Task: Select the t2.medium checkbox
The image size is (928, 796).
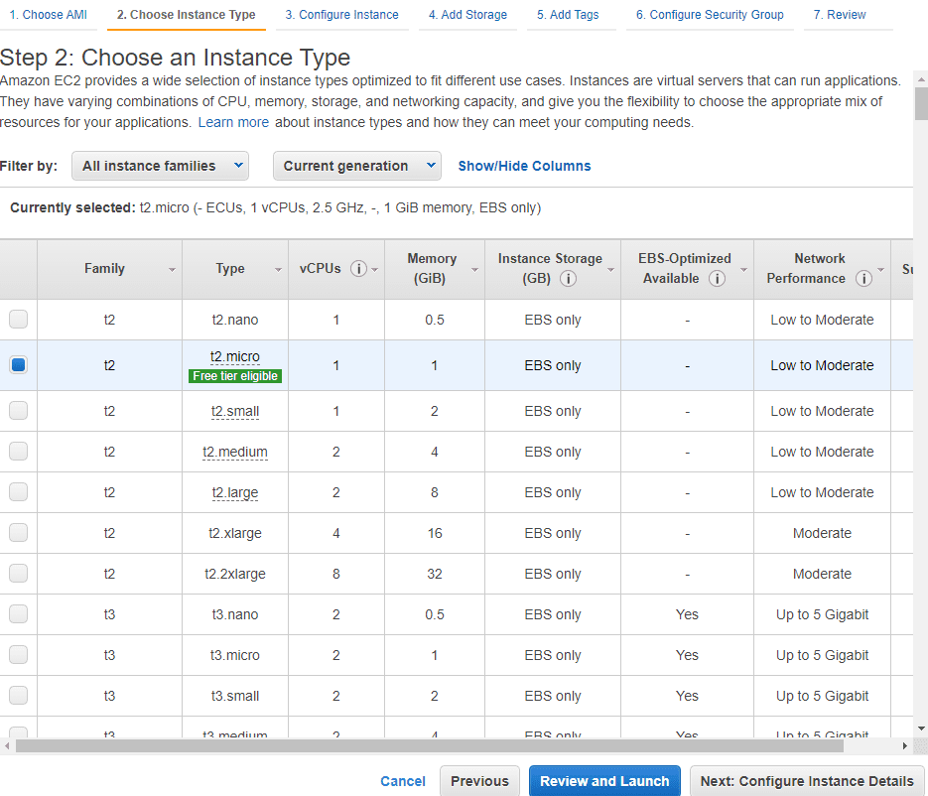Action: click(18, 451)
